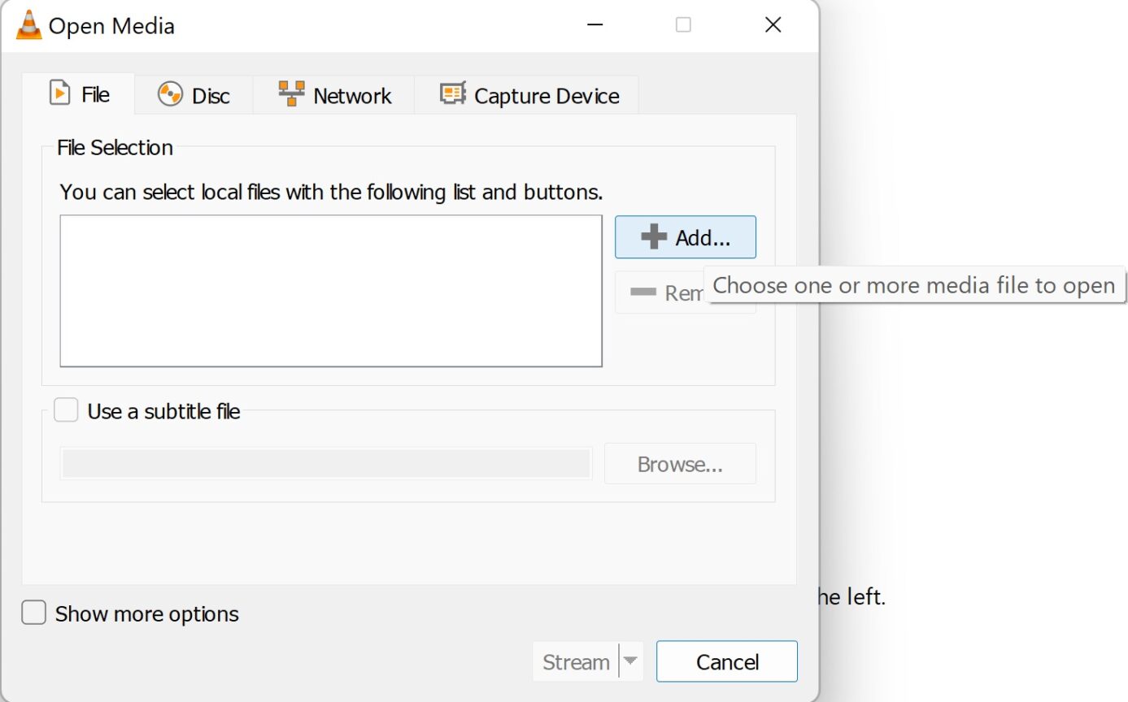This screenshot has height=702, width=1128.
Task: Click the empty file selection list
Action: coord(330,290)
